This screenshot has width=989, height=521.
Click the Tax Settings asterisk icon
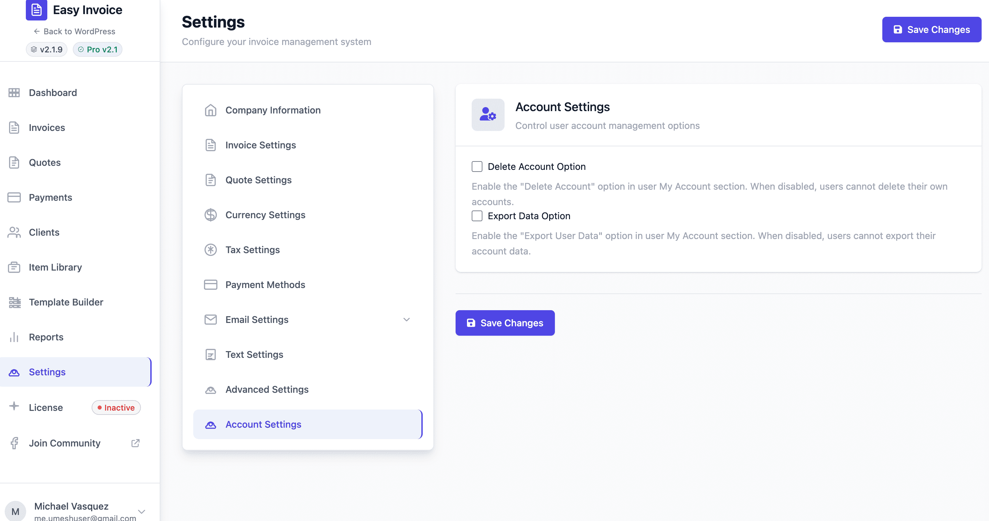point(210,250)
